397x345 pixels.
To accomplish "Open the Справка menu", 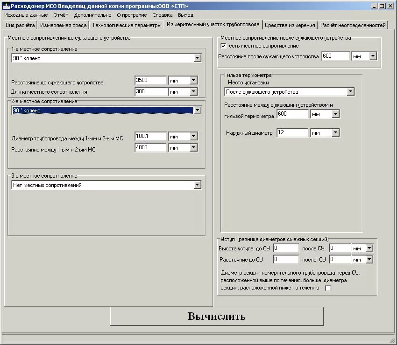I will 162,15.
